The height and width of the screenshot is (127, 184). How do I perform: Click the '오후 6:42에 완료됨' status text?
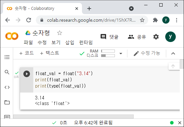click(93, 123)
